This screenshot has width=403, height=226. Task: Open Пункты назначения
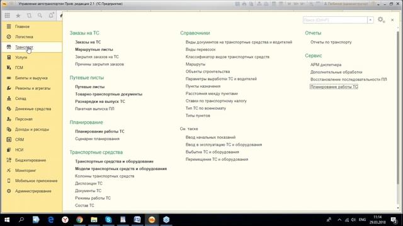point(203,87)
